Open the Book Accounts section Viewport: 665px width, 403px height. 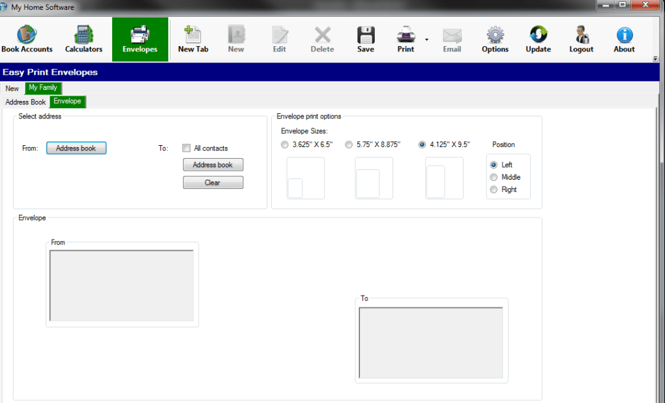pos(27,39)
